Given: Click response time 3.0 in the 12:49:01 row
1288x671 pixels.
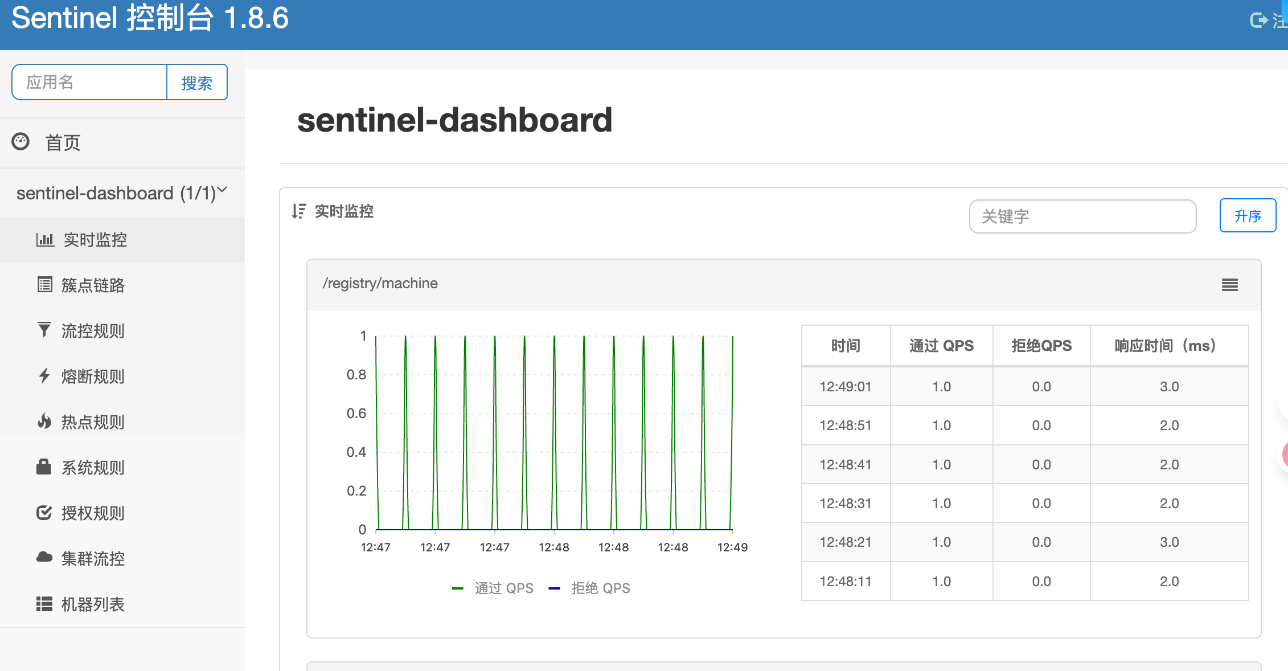Looking at the screenshot, I should [x=1169, y=387].
